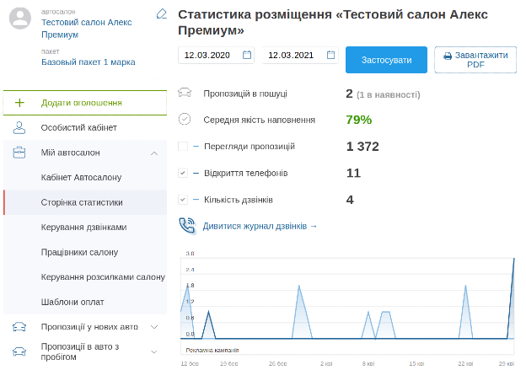Screen dimensions: 526x370
Task: Open calendar icon in end date field
Action: [330, 55]
